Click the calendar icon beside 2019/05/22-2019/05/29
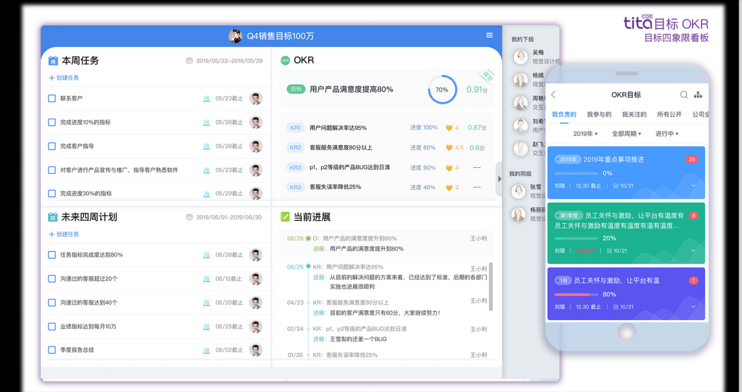The height and width of the screenshot is (392, 742). coord(189,61)
